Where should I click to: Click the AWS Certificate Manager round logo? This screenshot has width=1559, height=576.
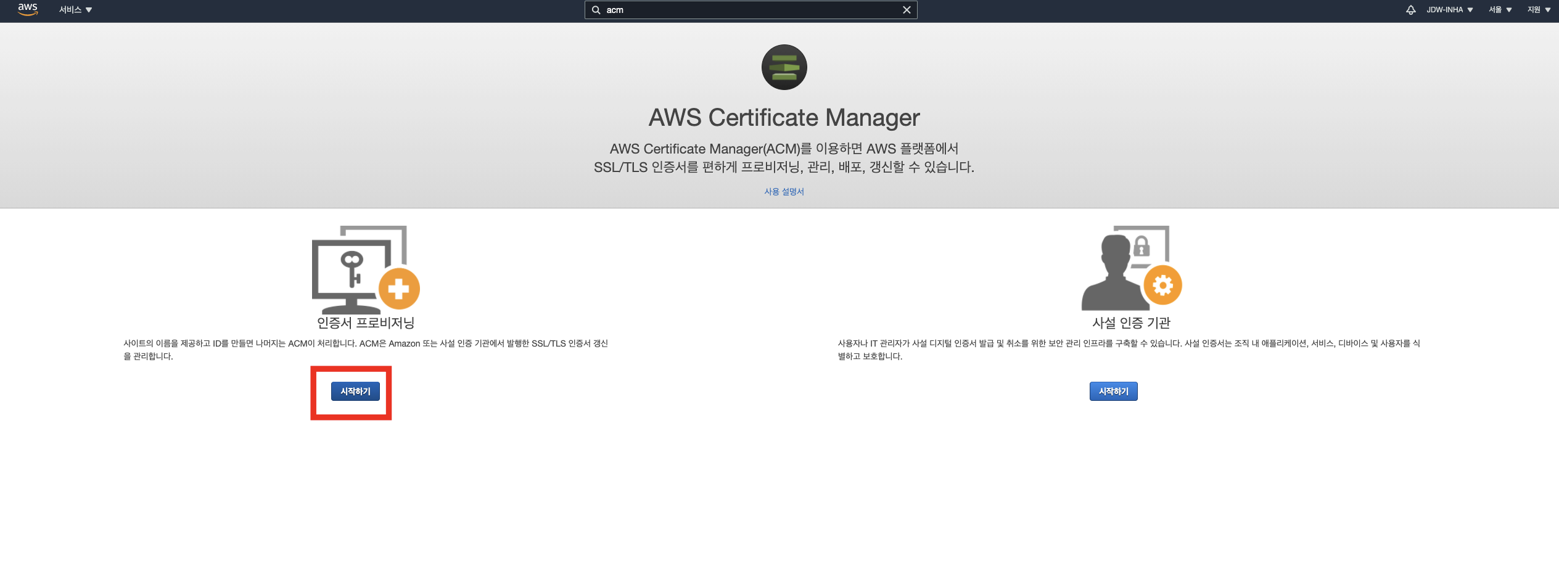(784, 67)
